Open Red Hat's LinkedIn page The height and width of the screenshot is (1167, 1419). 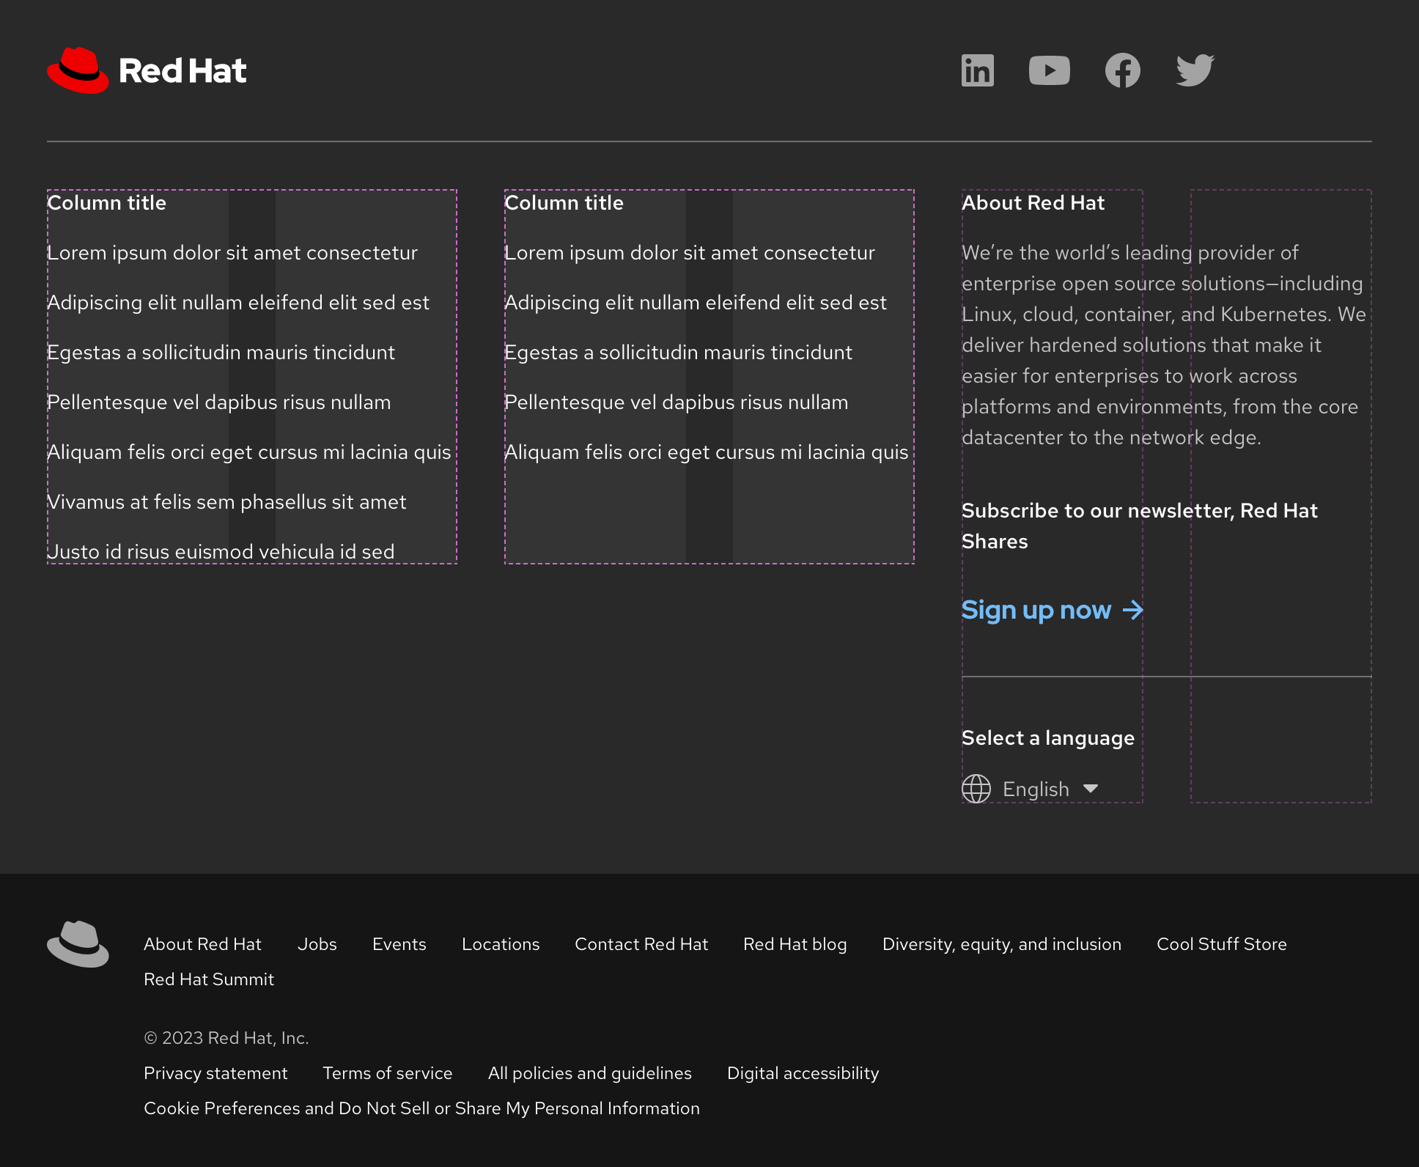[x=977, y=70]
